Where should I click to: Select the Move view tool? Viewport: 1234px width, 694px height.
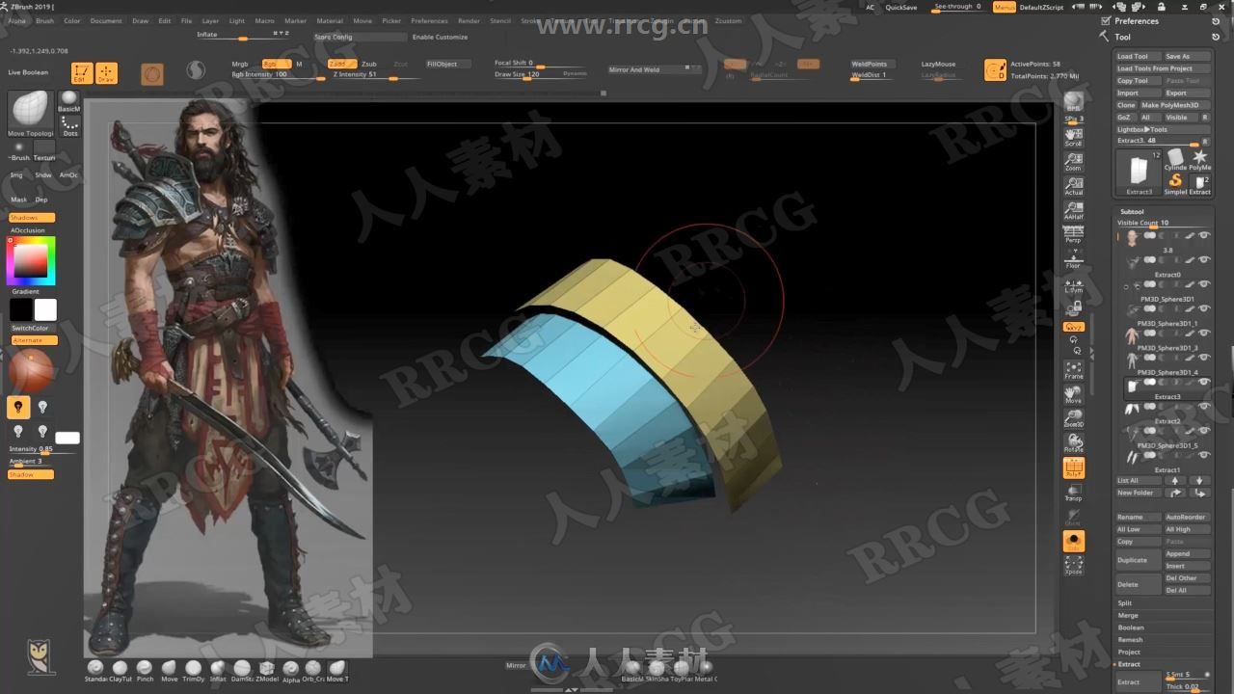point(1073,394)
